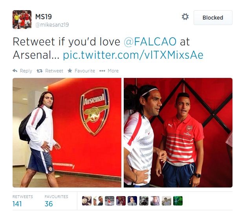Screen dimensions: 238x211
Task: Enlarge the left Arsenal crest photo
Action: (x=67, y=133)
